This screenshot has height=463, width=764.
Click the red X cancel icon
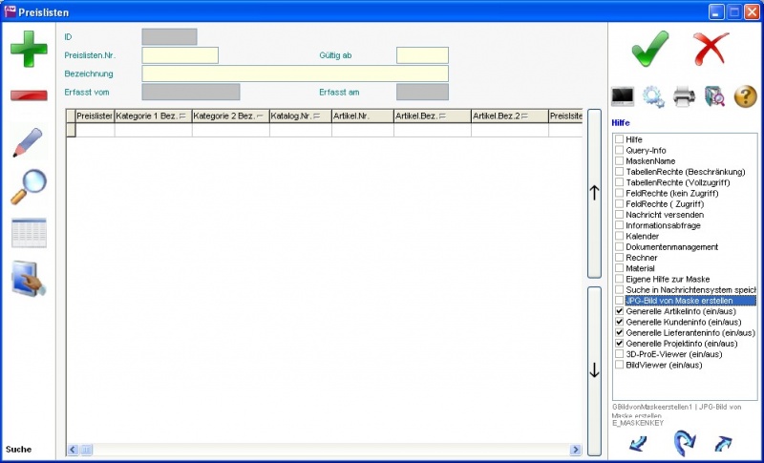[x=711, y=48]
